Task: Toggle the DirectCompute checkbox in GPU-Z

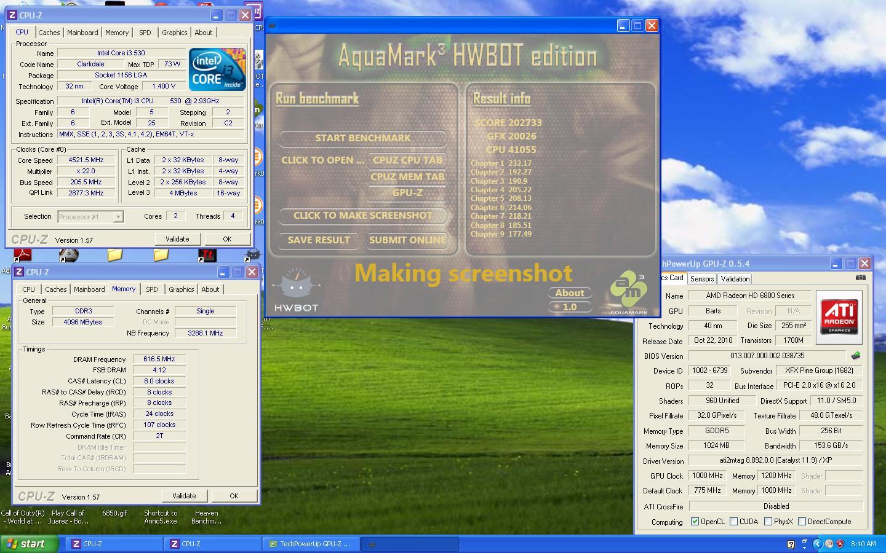Action: click(802, 522)
